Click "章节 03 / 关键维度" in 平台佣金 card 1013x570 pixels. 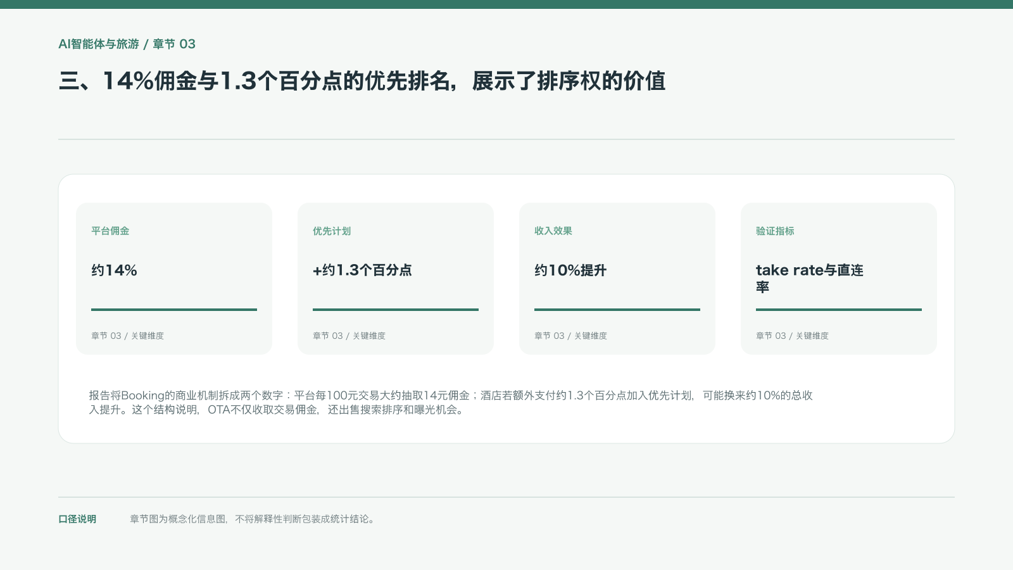127,336
